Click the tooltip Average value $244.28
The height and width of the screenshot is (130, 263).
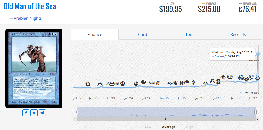(x=234, y=56)
